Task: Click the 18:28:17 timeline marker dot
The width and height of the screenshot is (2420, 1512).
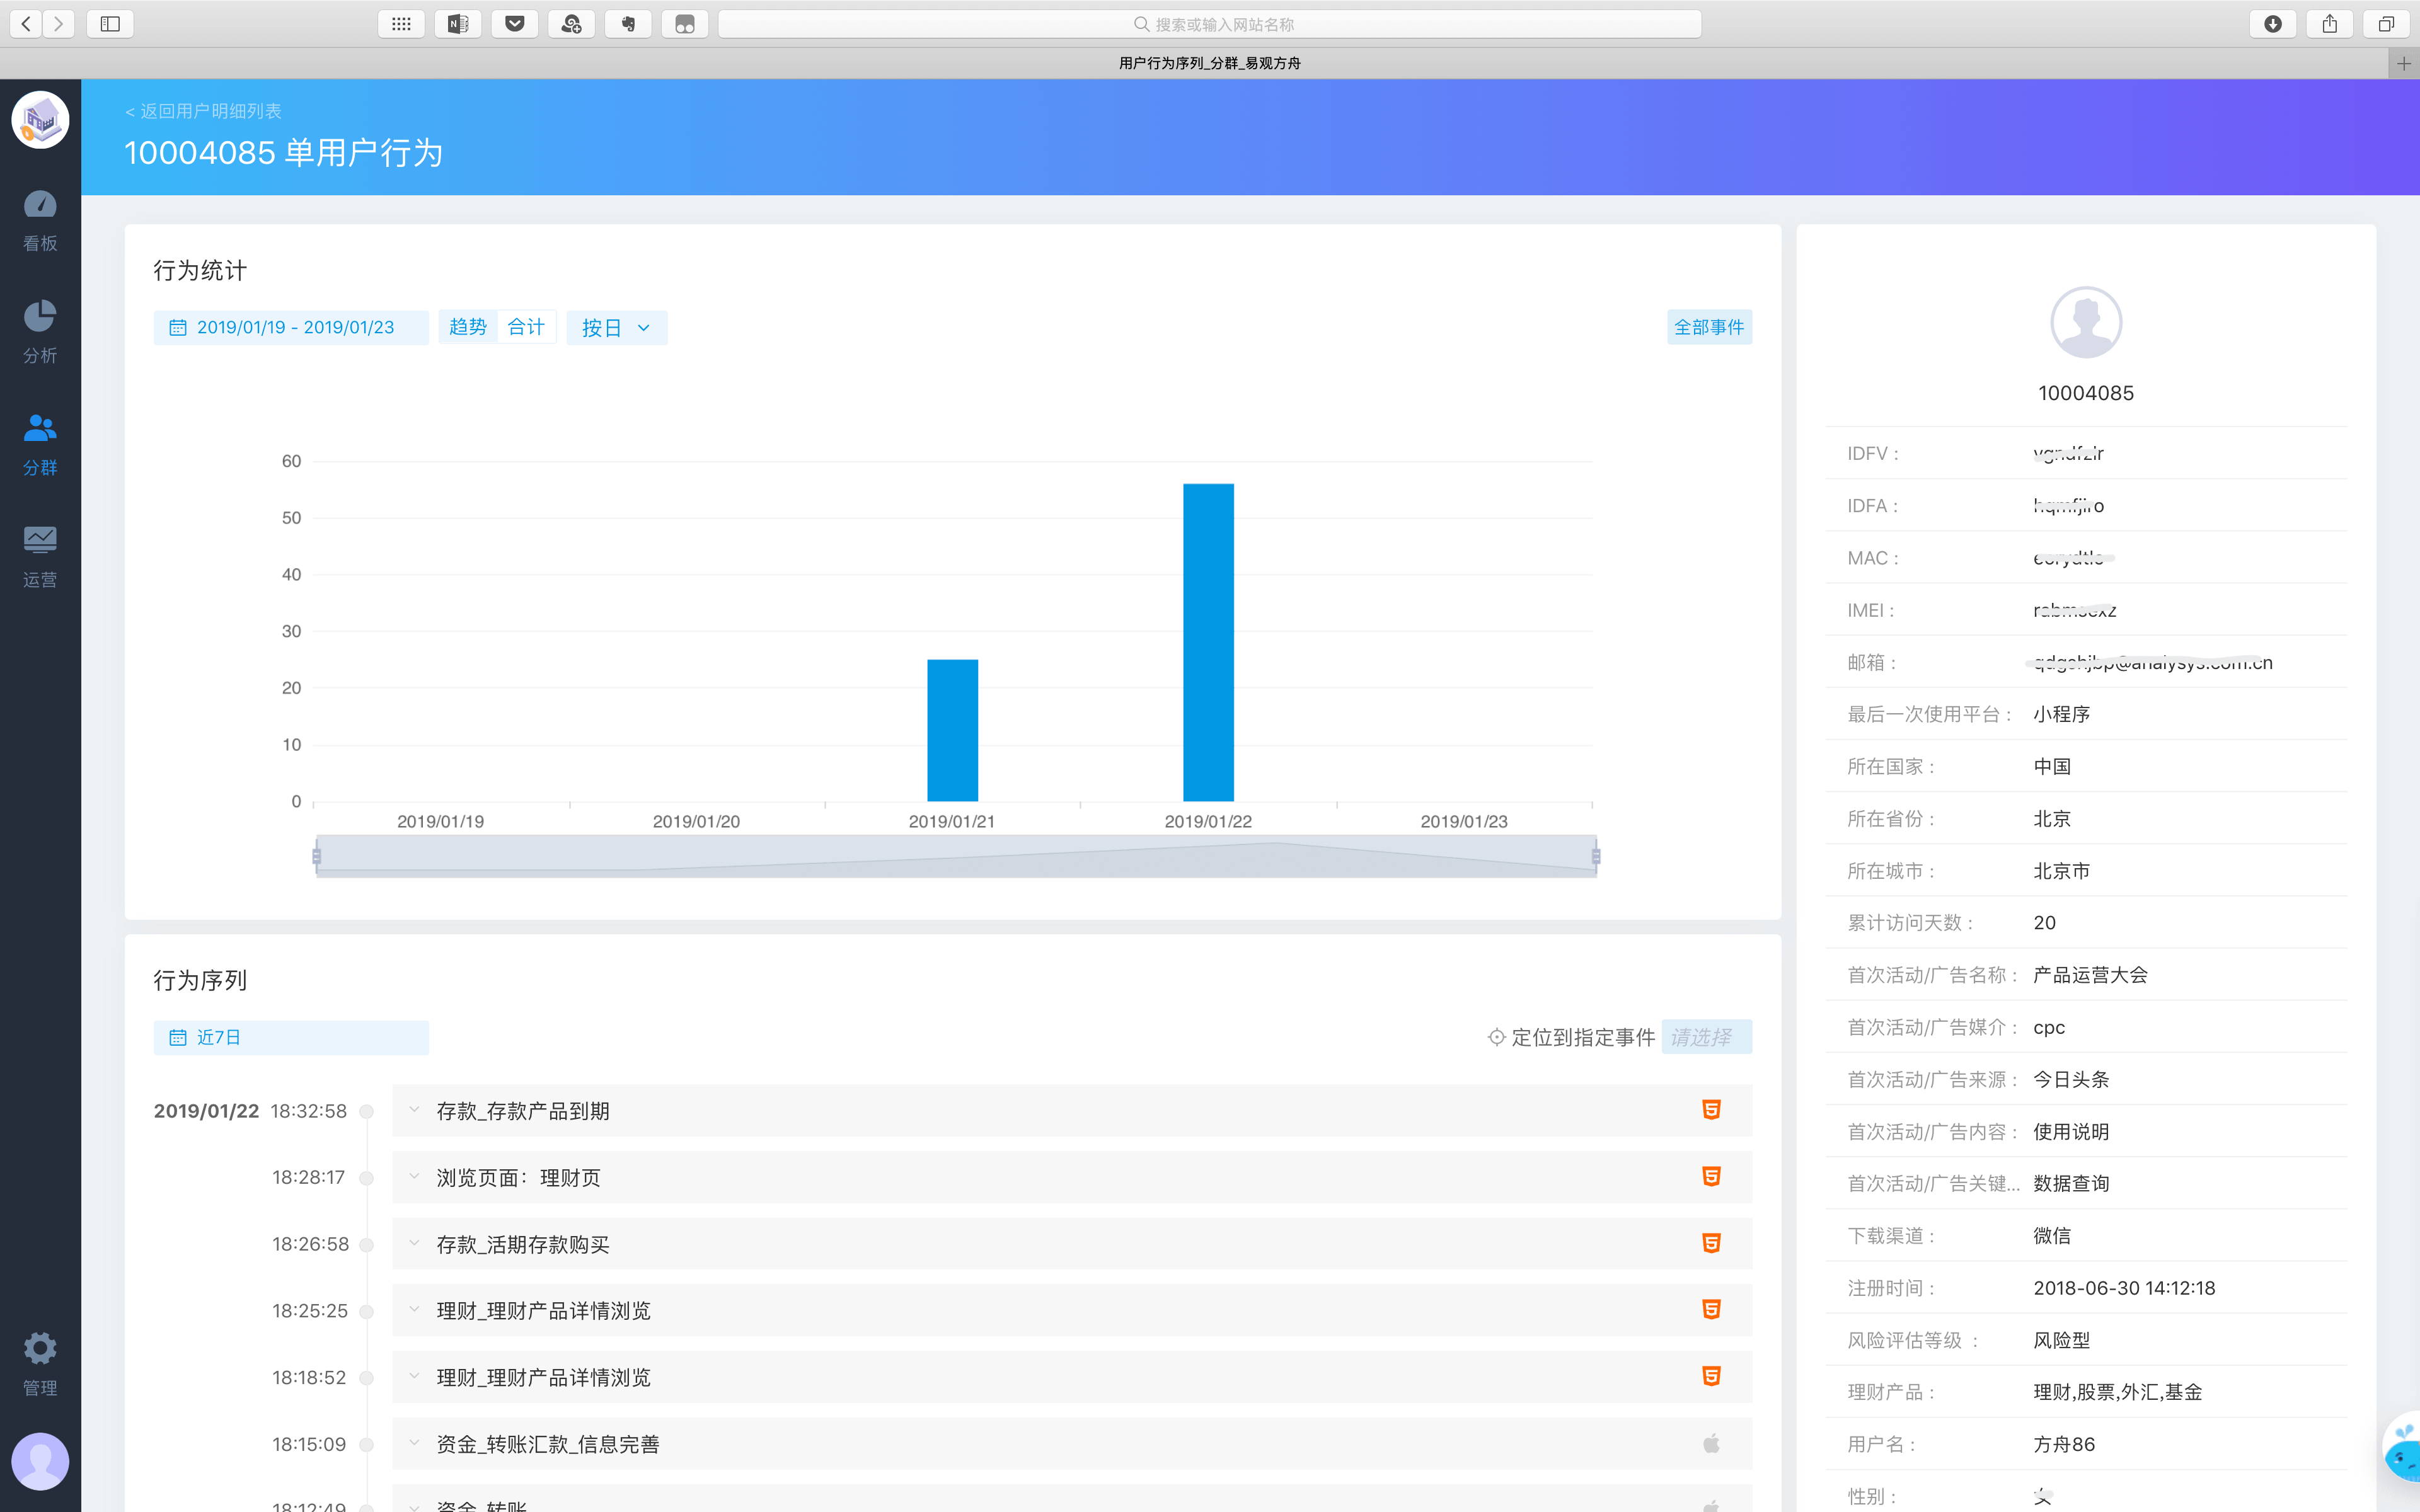Action: 367,1178
